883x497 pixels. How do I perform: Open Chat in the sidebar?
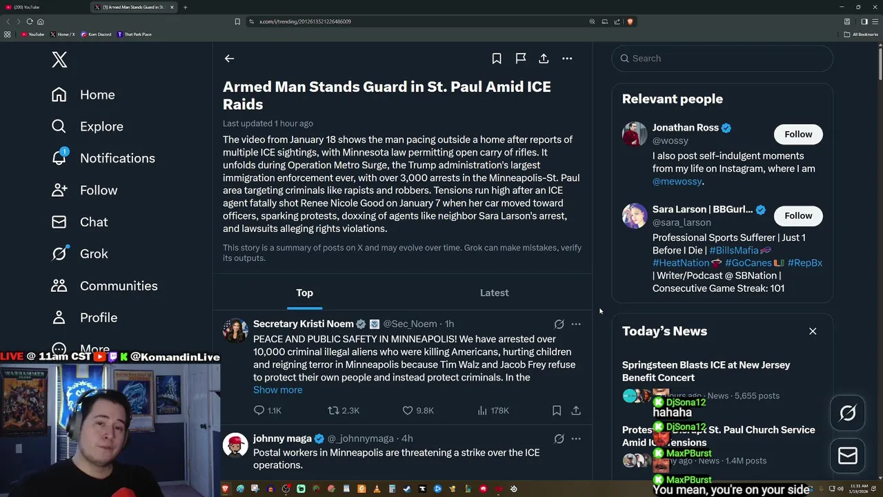coord(79,222)
